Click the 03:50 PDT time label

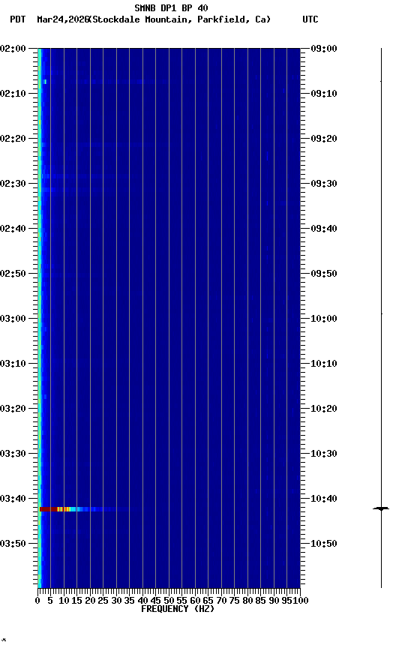13,544
